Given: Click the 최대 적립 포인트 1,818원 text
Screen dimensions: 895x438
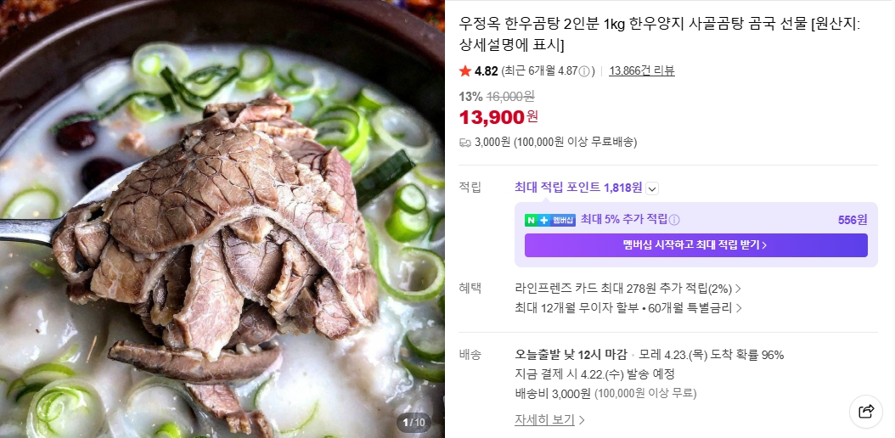Looking at the screenshot, I should tap(578, 187).
